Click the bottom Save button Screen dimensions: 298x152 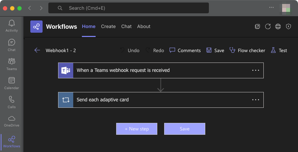185,129
